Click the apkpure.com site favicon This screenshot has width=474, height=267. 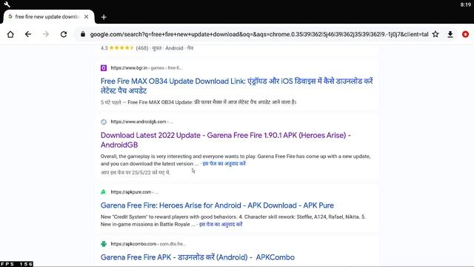click(x=104, y=192)
